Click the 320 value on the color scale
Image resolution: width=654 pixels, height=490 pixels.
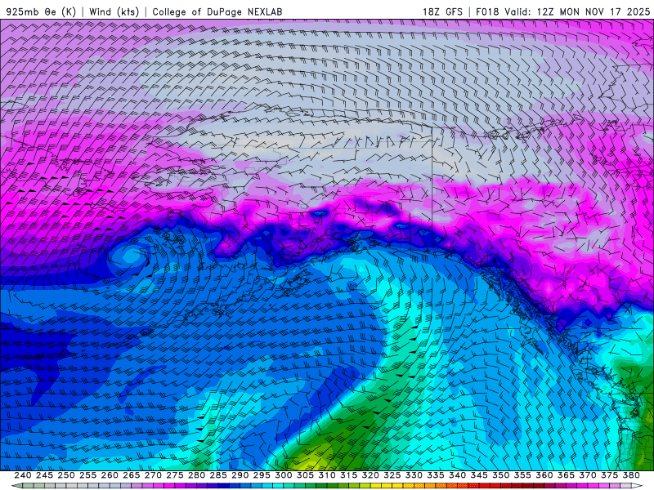click(x=370, y=475)
